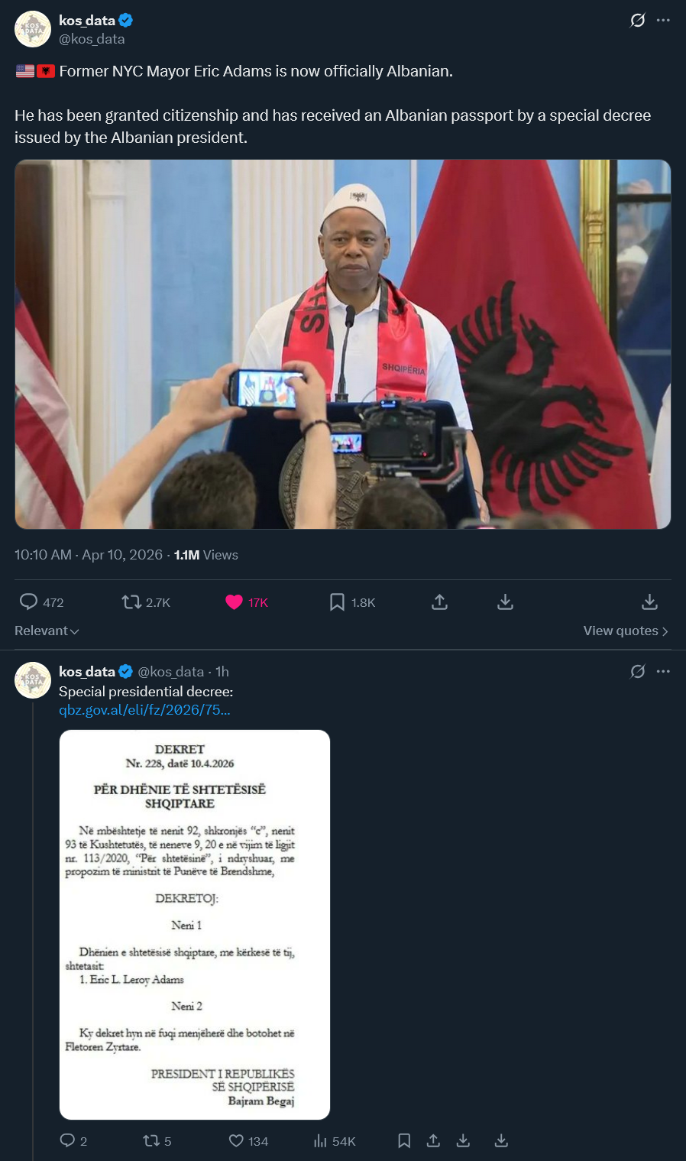This screenshot has width=686, height=1161.
Task: Share the main post via upload icon
Action: (x=439, y=602)
